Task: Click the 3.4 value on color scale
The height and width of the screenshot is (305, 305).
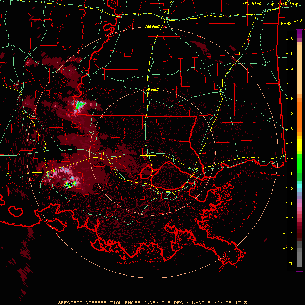Action: pos(290,159)
